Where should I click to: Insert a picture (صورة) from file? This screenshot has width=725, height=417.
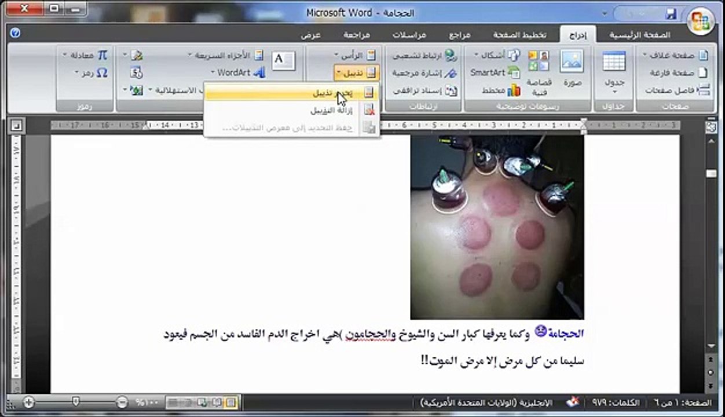pyautogui.click(x=572, y=68)
